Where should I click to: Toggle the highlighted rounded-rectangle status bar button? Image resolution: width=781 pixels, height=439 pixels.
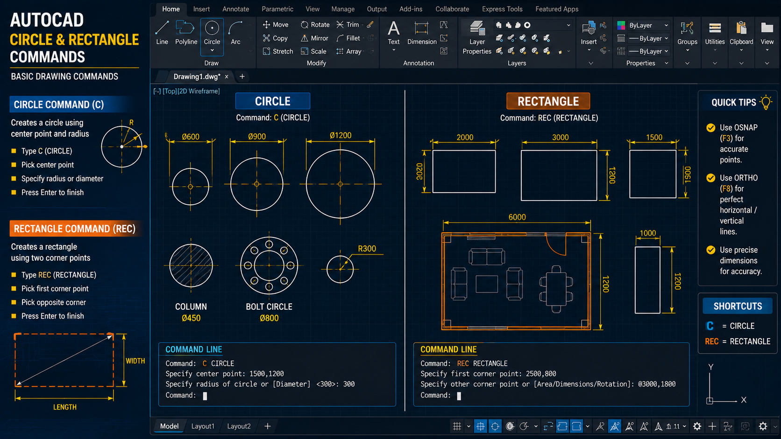pos(577,426)
